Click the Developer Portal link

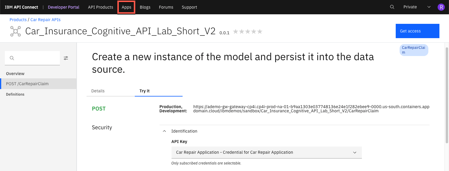tap(63, 7)
